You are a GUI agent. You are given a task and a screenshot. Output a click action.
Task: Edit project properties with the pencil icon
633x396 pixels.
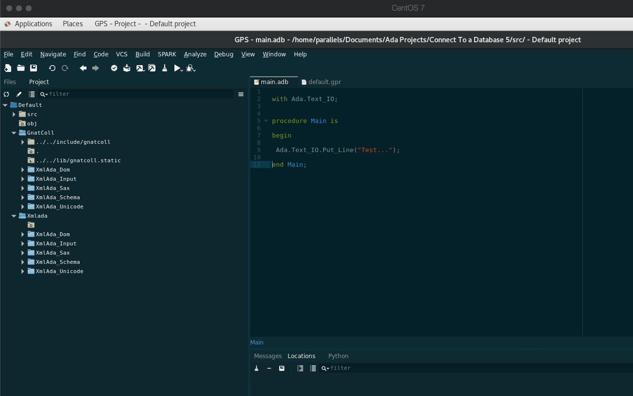coord(19,94)
